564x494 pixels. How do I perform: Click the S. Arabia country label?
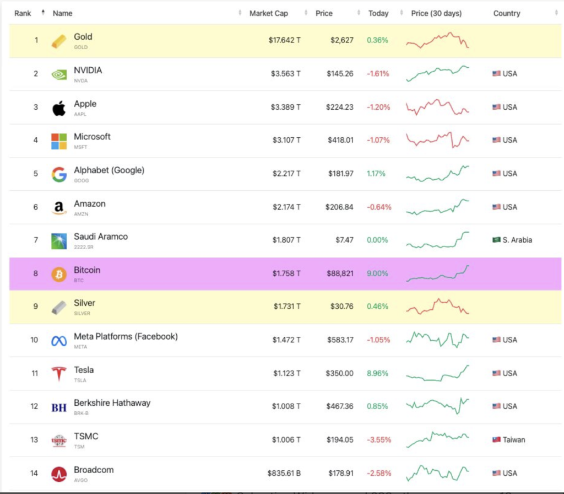click(517, 240)
